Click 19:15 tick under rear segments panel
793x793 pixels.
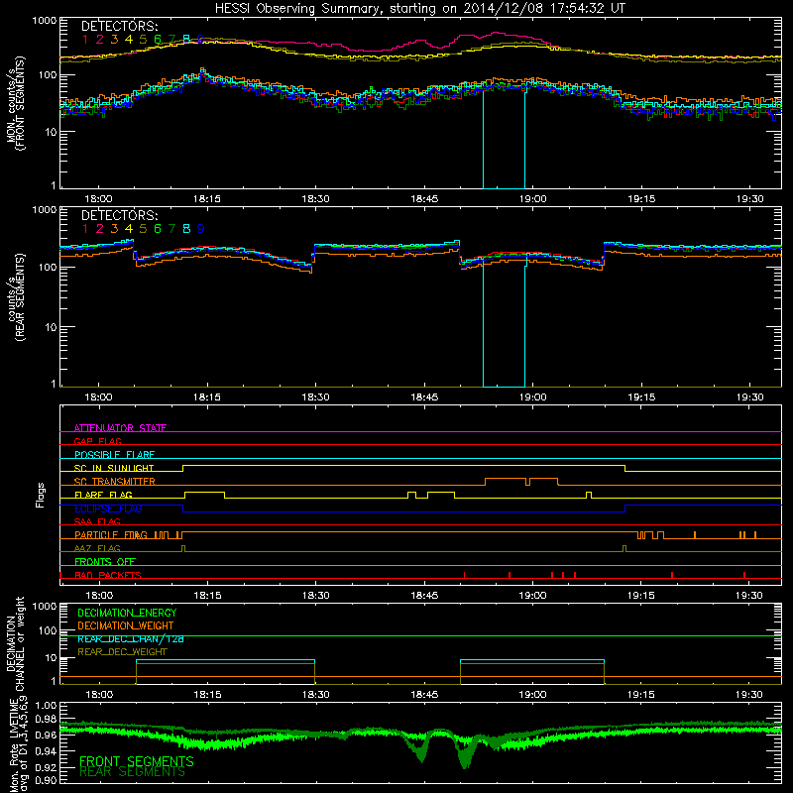(641, 397)
